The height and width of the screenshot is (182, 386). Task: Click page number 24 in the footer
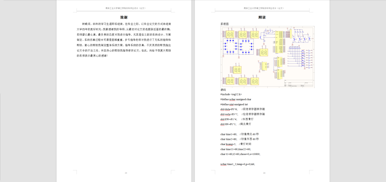(264, 173)
